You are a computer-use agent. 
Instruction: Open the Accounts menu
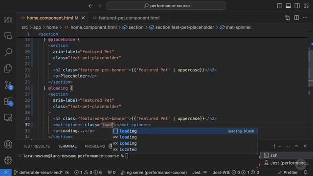point(8,144)
